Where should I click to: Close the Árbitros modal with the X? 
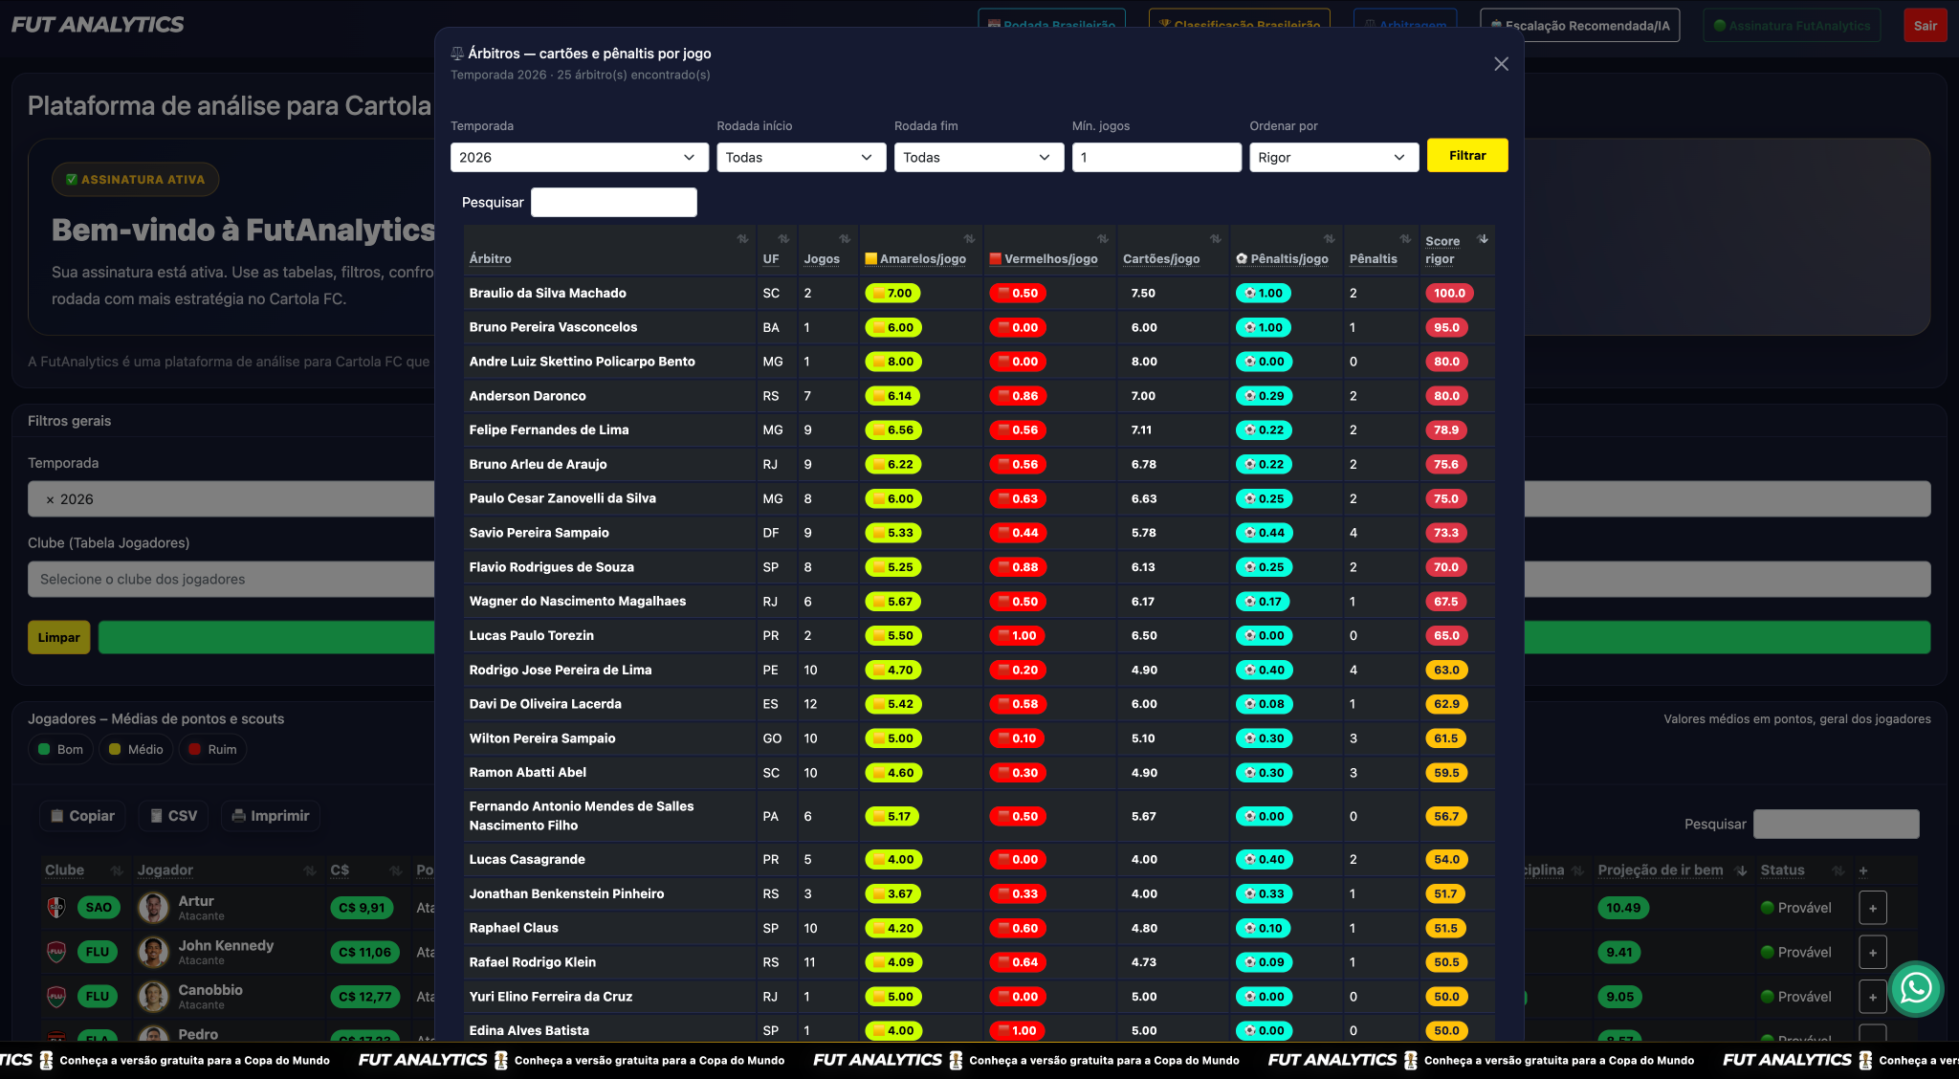[1501, 64]
